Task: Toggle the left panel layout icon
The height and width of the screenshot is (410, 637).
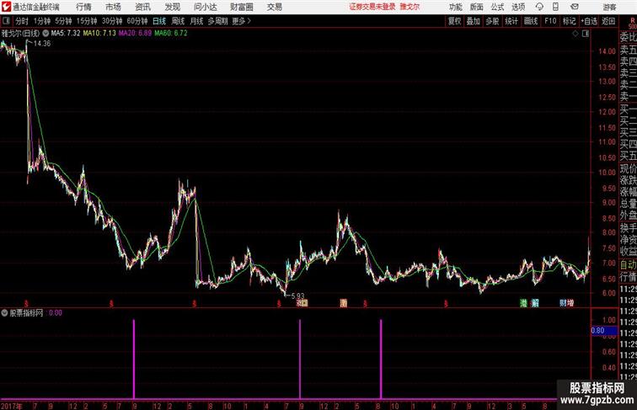Action: coord(6,21)
